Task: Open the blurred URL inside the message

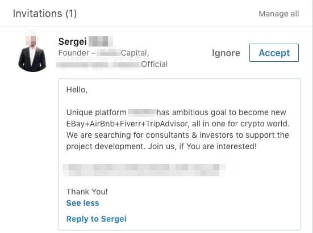Action: [x=144, y=170]
